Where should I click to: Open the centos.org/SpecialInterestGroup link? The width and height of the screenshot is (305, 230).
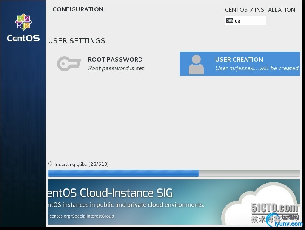pos(82,216)
